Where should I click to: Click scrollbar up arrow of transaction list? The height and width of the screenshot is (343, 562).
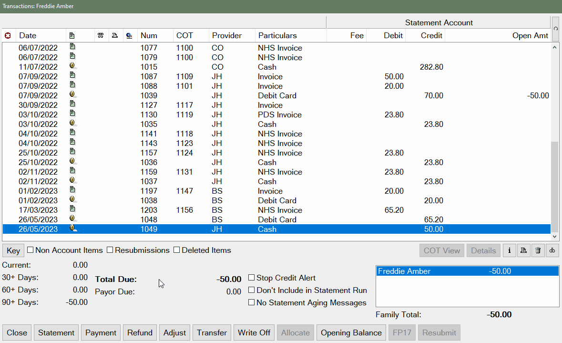click(554, 47)
